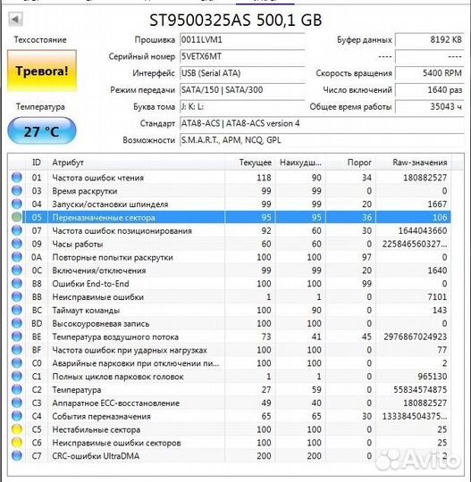Screen dimensions: 471x482
Task: Click the Стандарт field ATA8-ACS
Action: pyautogui.click(x=322, y=123)
